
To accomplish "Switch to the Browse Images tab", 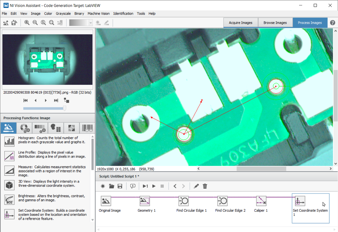I will coord(275,23).
